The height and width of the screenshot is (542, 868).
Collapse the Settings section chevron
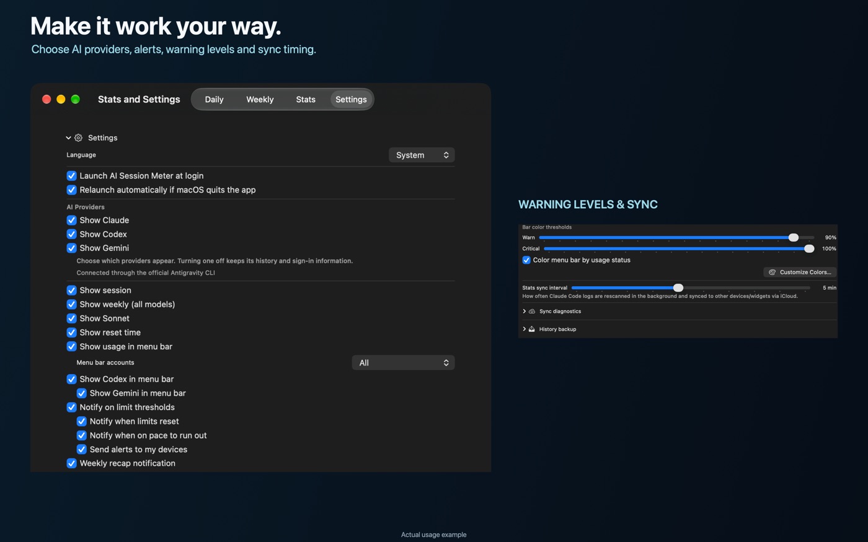coord(68,138)
